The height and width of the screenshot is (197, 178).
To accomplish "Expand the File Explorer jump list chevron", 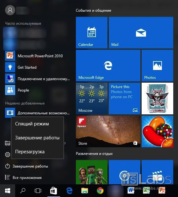I will [65, 143].
